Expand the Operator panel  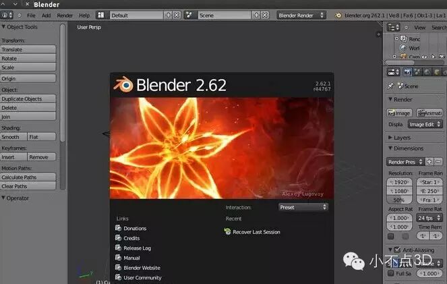pos(3,198)
